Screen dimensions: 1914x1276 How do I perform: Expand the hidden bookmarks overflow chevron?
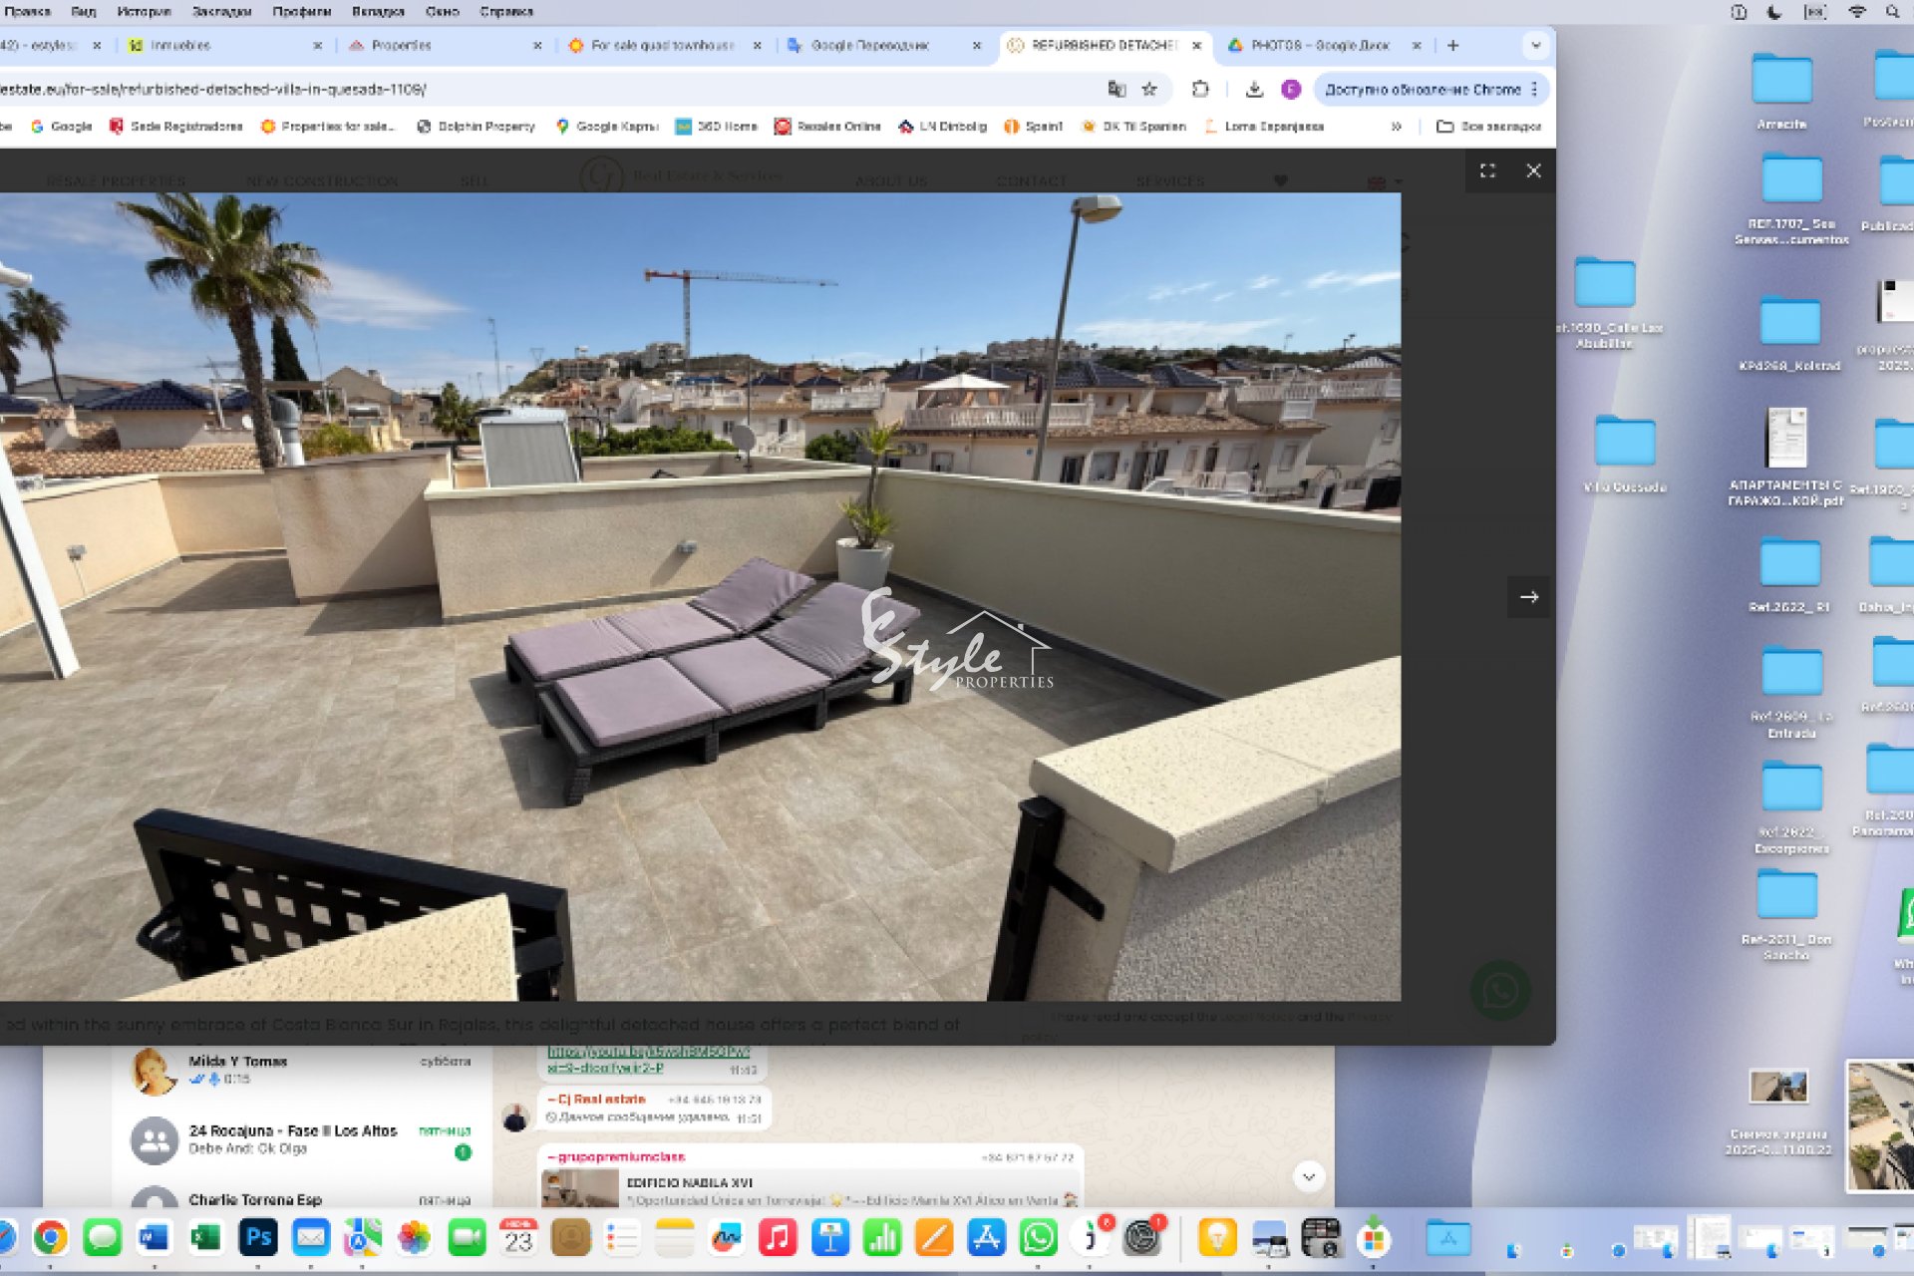[x=1396, y=127]
